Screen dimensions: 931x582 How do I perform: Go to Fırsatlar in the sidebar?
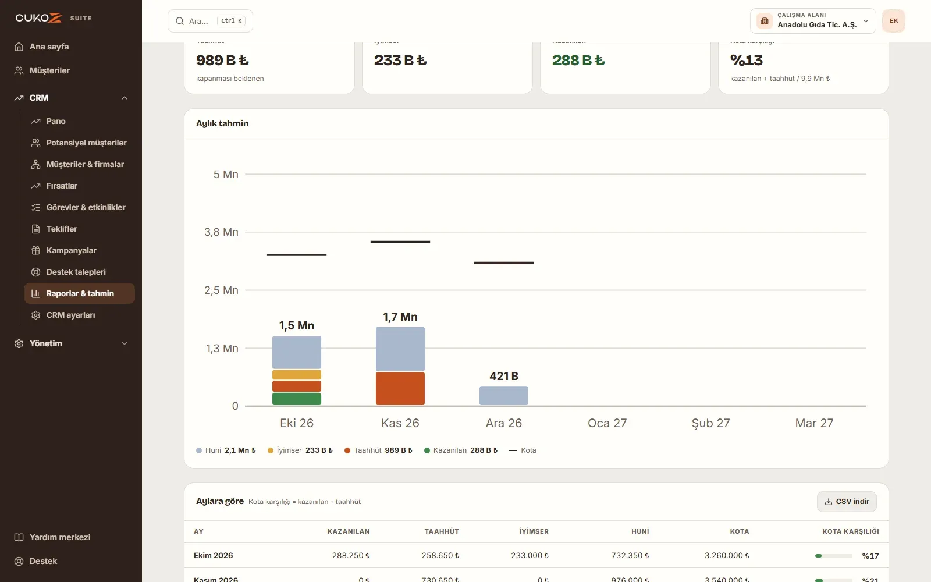pyautogui.click(x=79, y=186)
